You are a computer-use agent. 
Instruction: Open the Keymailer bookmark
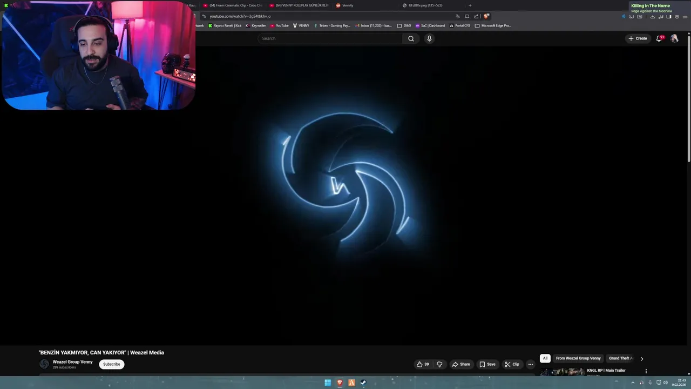[256, 25]
